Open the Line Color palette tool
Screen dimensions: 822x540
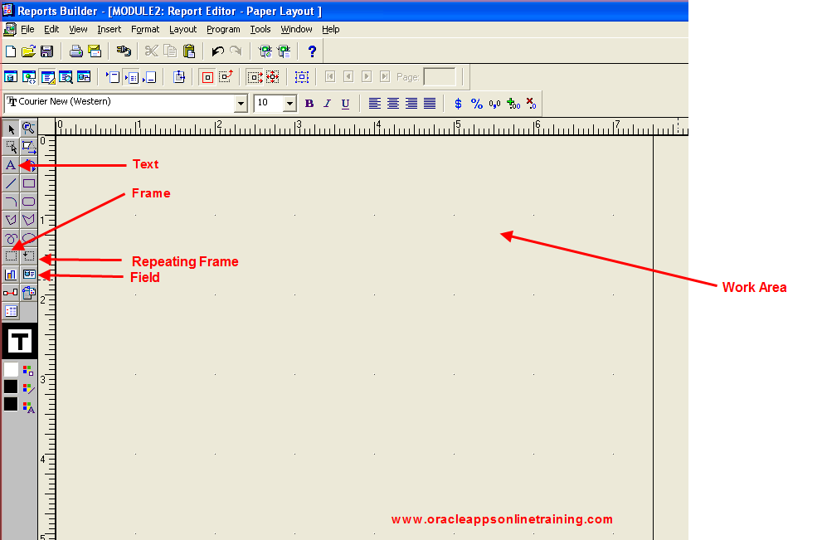point(28,388)
